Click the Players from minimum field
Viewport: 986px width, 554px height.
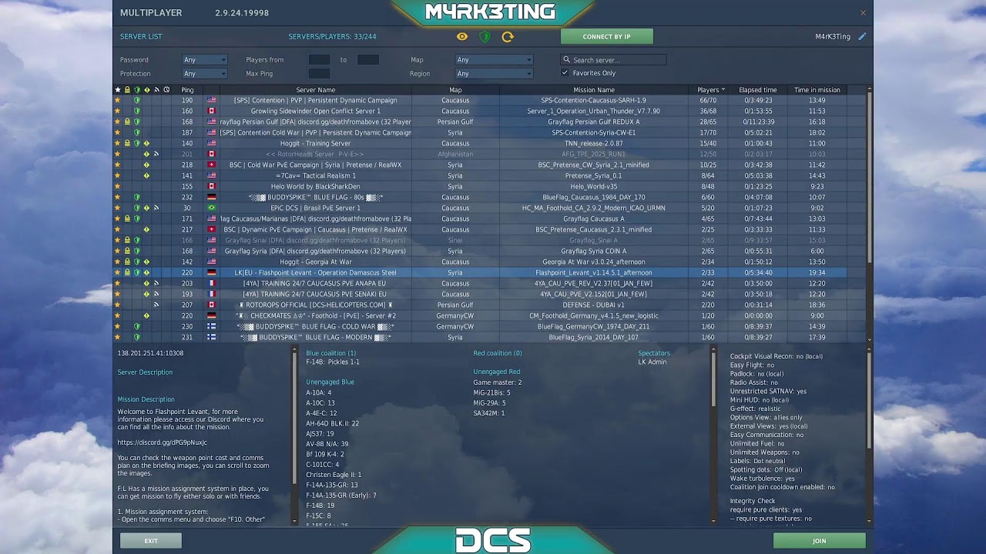point(319,60)
